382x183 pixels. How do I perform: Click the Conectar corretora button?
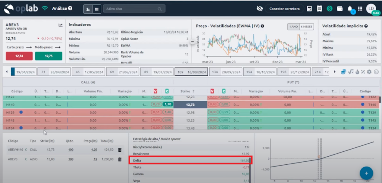click(x=284, y=9)
